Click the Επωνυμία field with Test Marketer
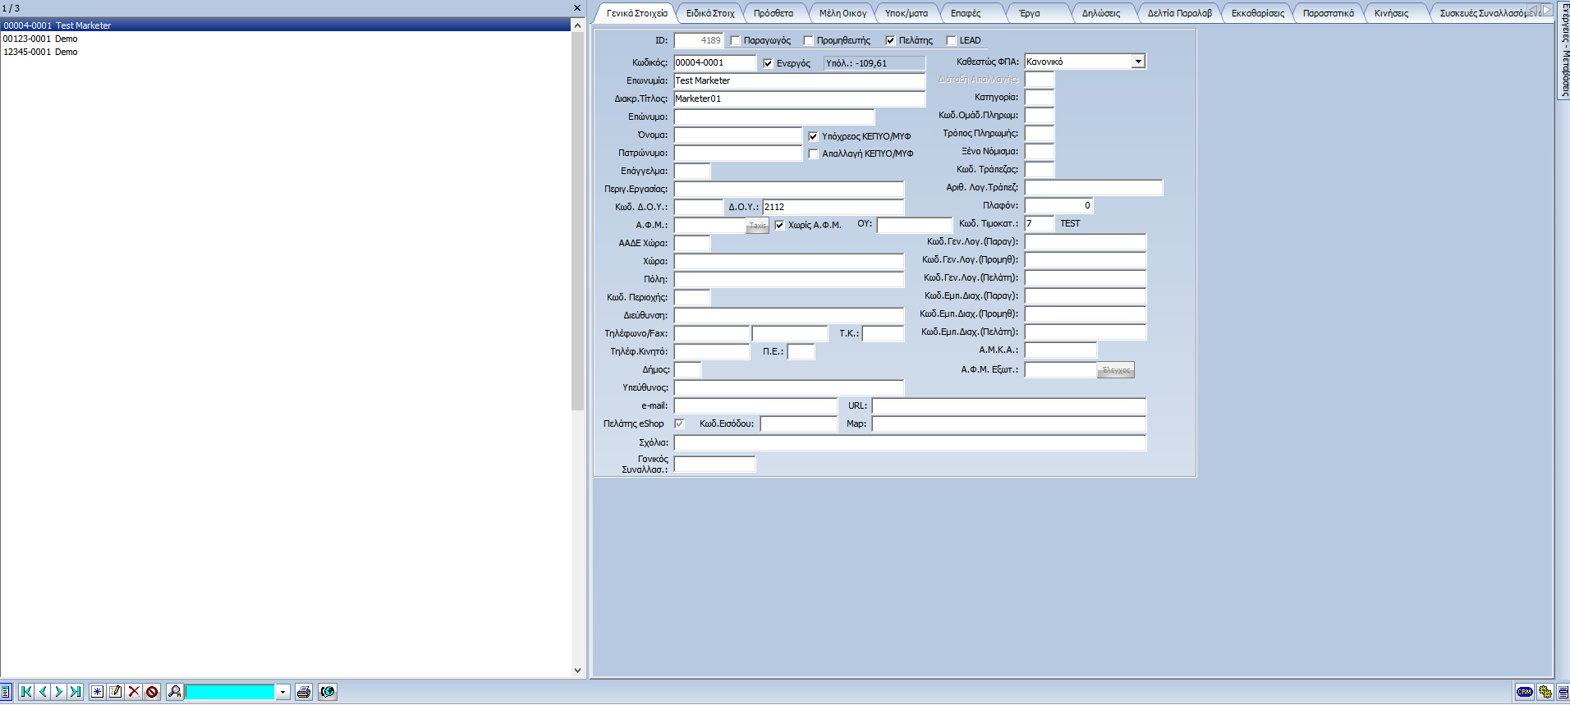The image size is (1570, 705). coord(799,80)
